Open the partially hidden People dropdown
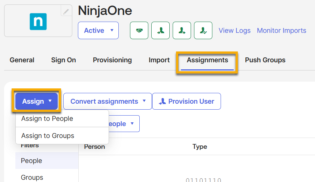Viewport: 315px width, 182px height. (124, 123)
